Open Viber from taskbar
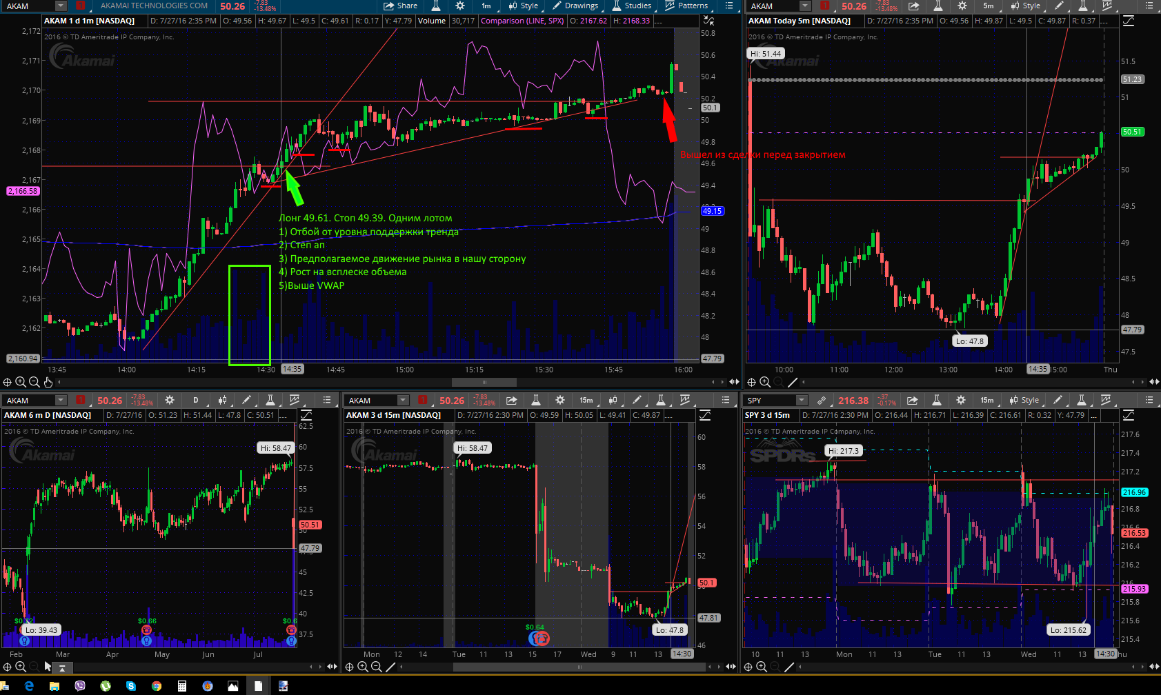 80,686
